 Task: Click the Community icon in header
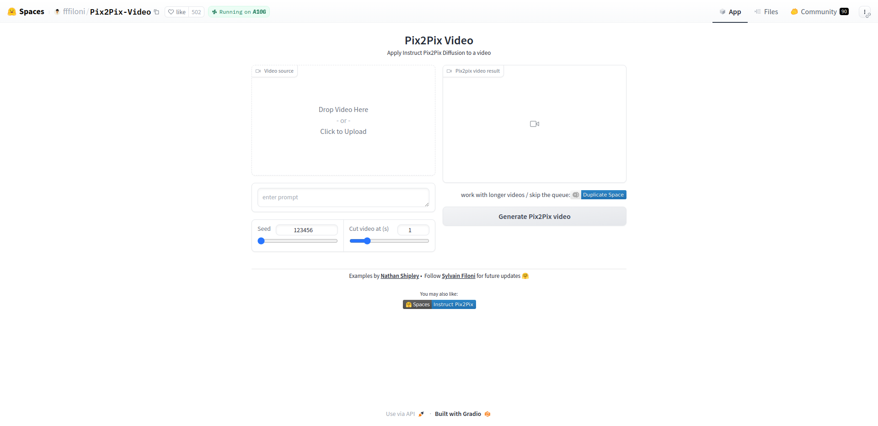pos(794,11)
